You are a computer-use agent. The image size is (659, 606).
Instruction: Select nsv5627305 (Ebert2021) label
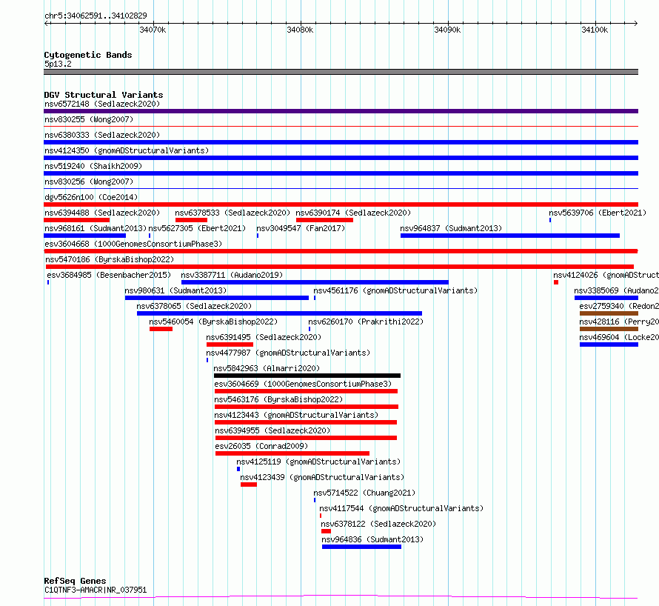pos(197,228)
